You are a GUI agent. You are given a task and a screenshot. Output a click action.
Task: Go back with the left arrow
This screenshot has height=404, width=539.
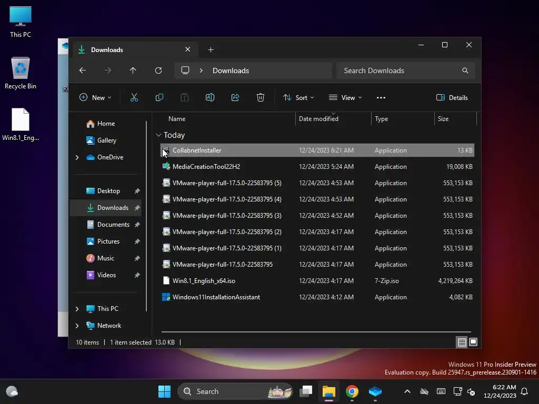pyautogui.click(x=83, y=70)
